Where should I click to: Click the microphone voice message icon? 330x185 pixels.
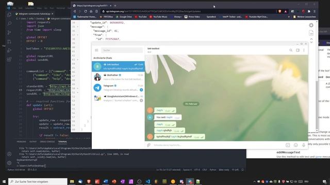point(304,145)
